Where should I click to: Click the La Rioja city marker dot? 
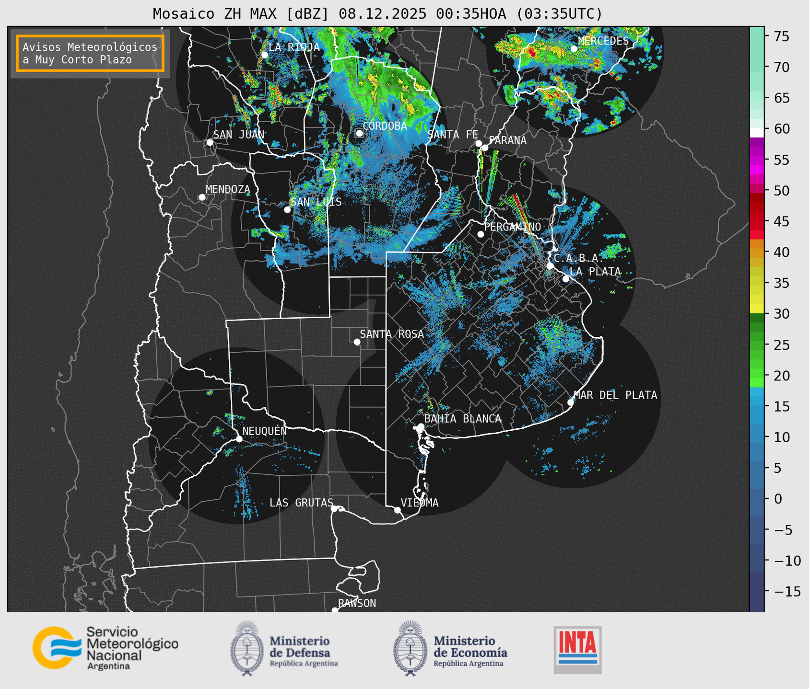264,55
